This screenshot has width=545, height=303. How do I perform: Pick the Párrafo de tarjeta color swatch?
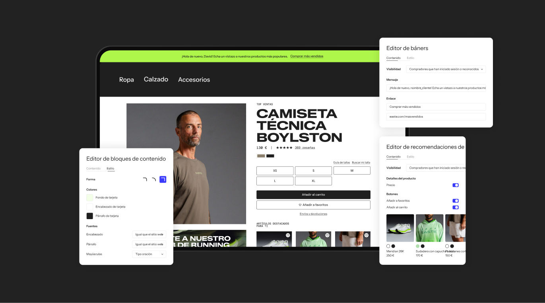pos(90,216)
